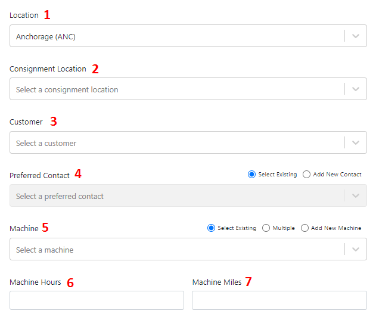Expand the Consignment Location chevron arrow
376x314 pixels.
[x=356, y=89]
